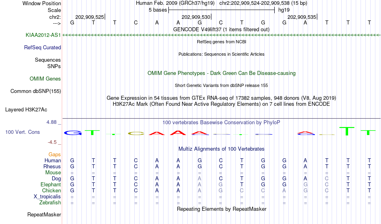This screenshot has height=224, width=381.
Task: Click the GENCODE V49lift37 track title
Action: pos(221,30)
